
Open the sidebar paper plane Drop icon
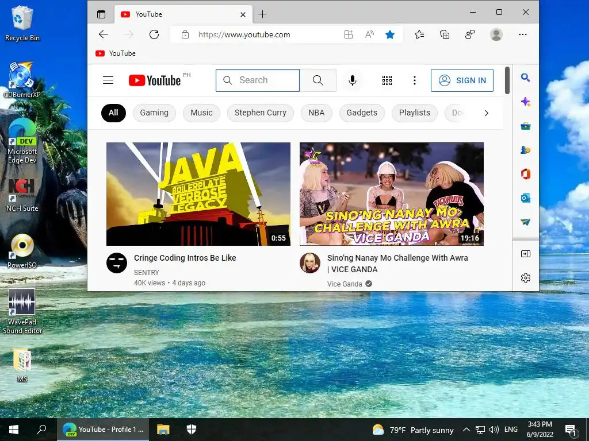(526, 222)
